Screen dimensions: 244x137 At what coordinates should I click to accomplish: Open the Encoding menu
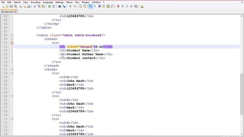35,2
